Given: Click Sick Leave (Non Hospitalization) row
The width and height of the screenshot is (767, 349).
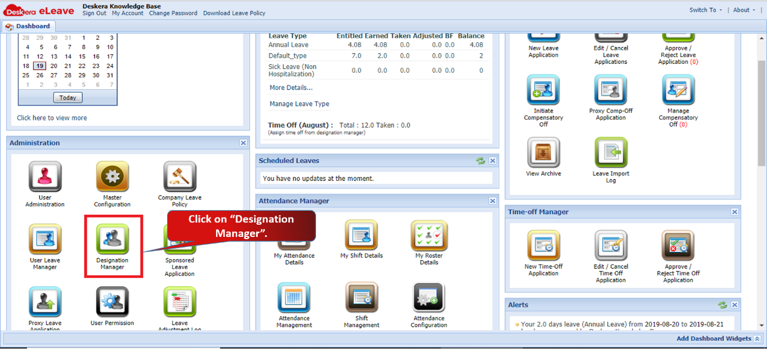Looking at the screenshot, I should pyautogui.click(x=293, y=70).
